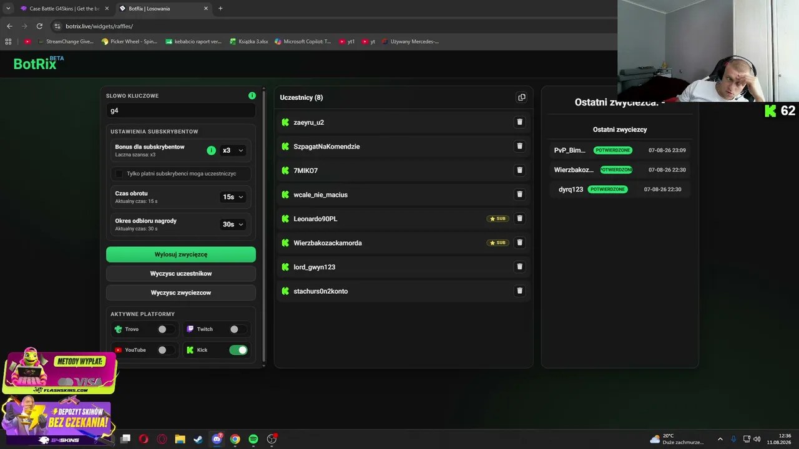The width and height of the screenshot is (799, 449).
Task: Open the yt1 bookmark
Action: (346, 42)
